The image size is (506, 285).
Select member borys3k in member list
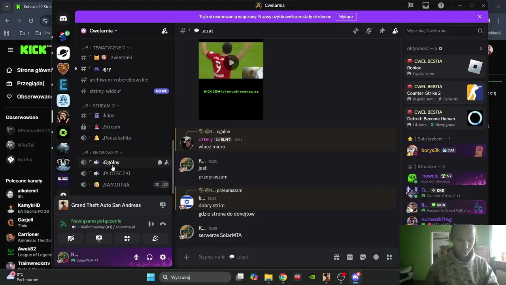[445, 150]
